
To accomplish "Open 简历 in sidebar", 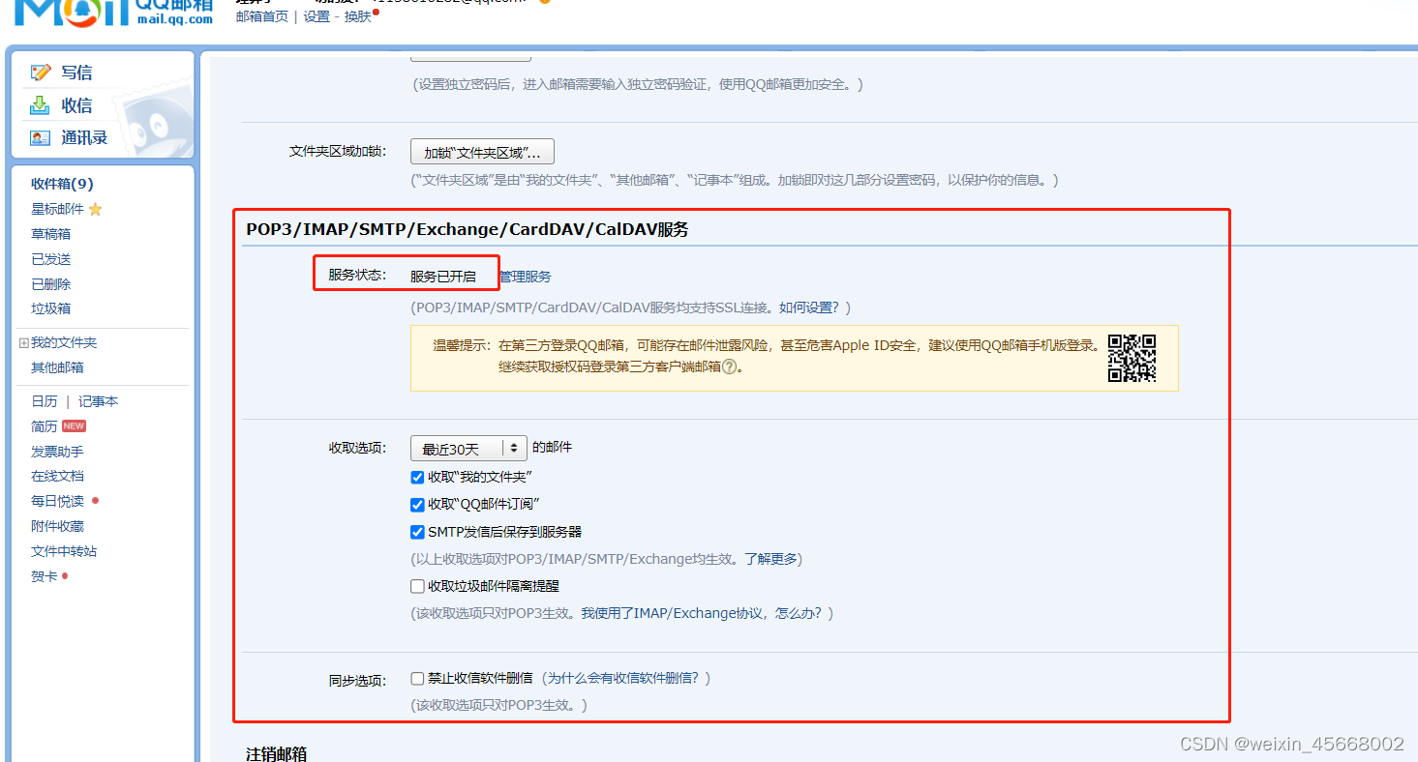I will (x=45, y=426).
